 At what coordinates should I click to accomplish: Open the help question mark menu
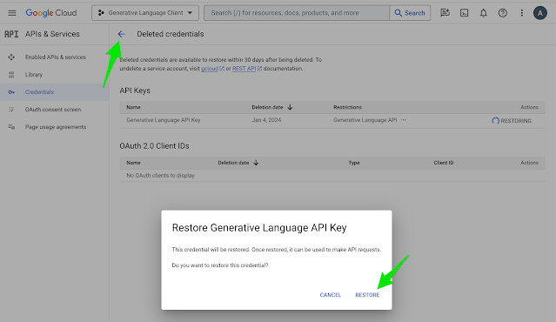[x=502, y=13]
